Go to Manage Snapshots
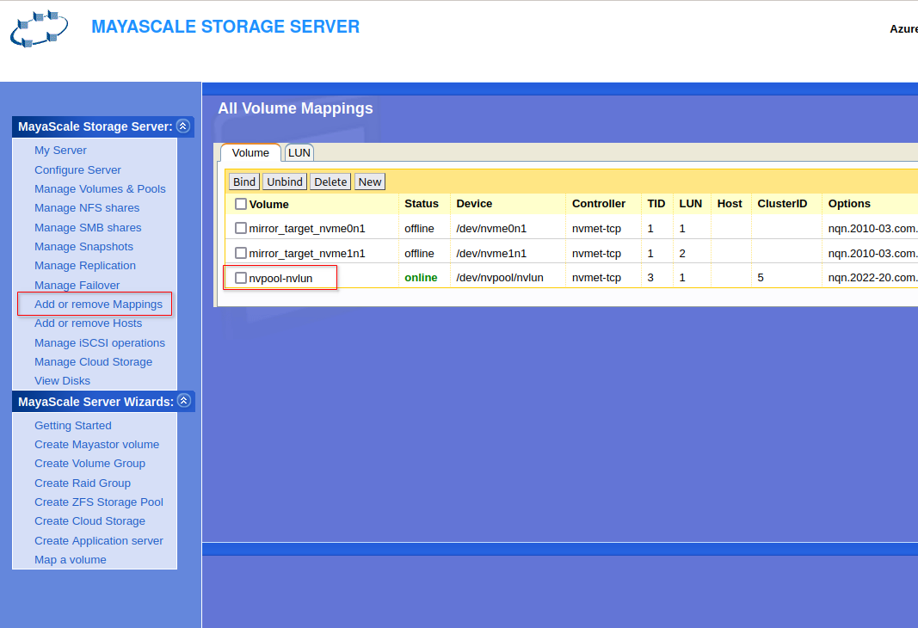The height and width of the screenshot is (628, 918). (x=83, y=246)
